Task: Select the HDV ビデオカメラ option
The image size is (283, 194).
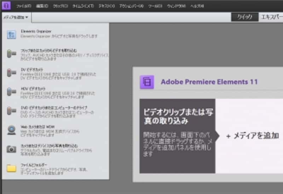Action: (58, 92)
